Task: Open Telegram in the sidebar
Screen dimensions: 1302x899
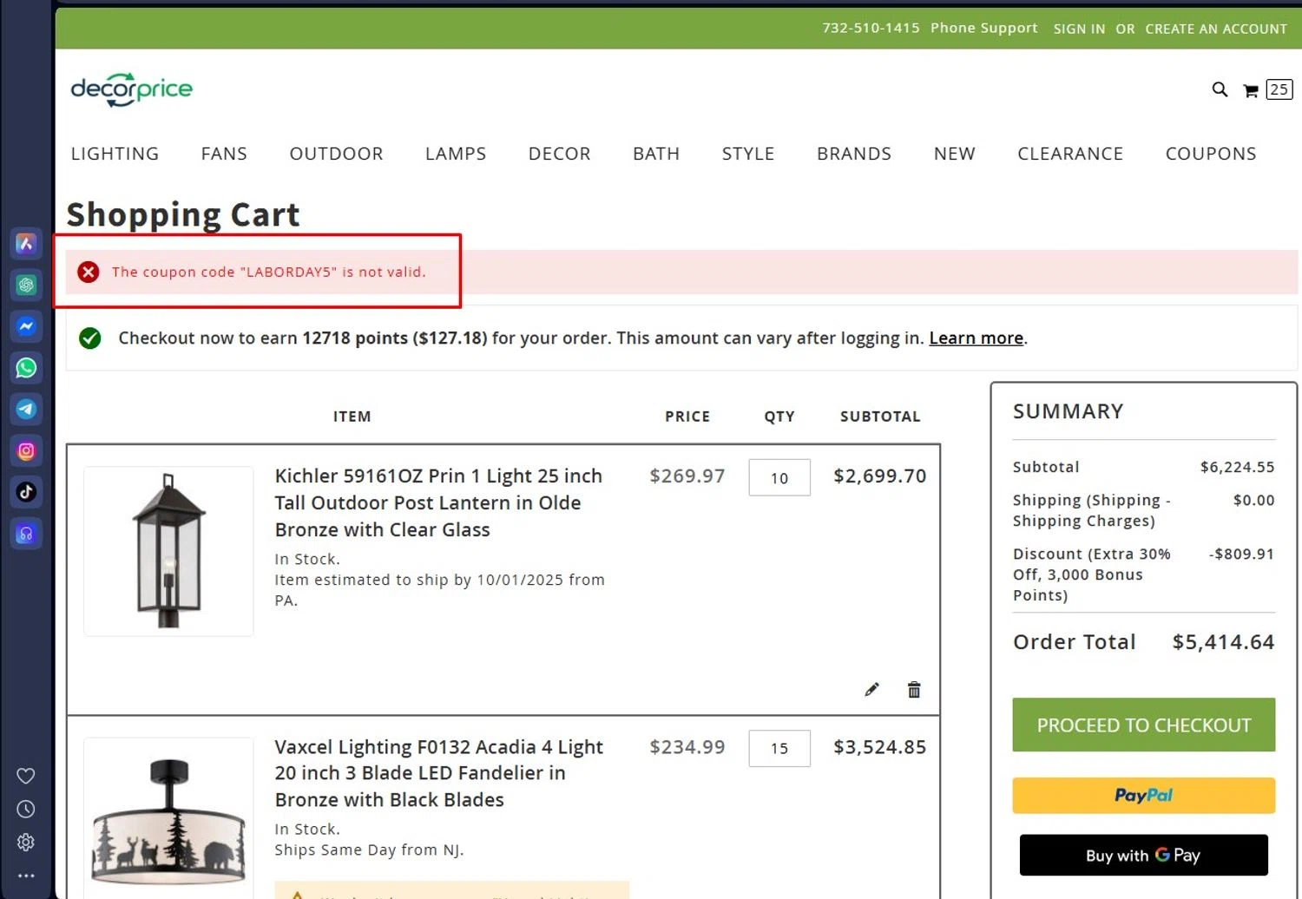Action: [x=26, y=409]
